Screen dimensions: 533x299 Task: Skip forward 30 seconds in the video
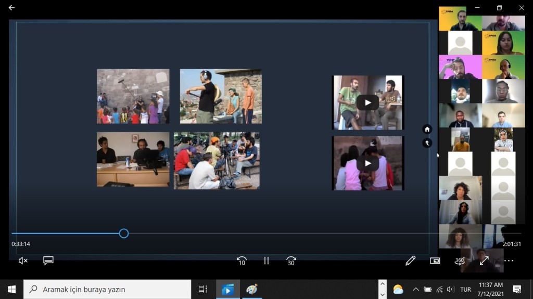point(291,261)
